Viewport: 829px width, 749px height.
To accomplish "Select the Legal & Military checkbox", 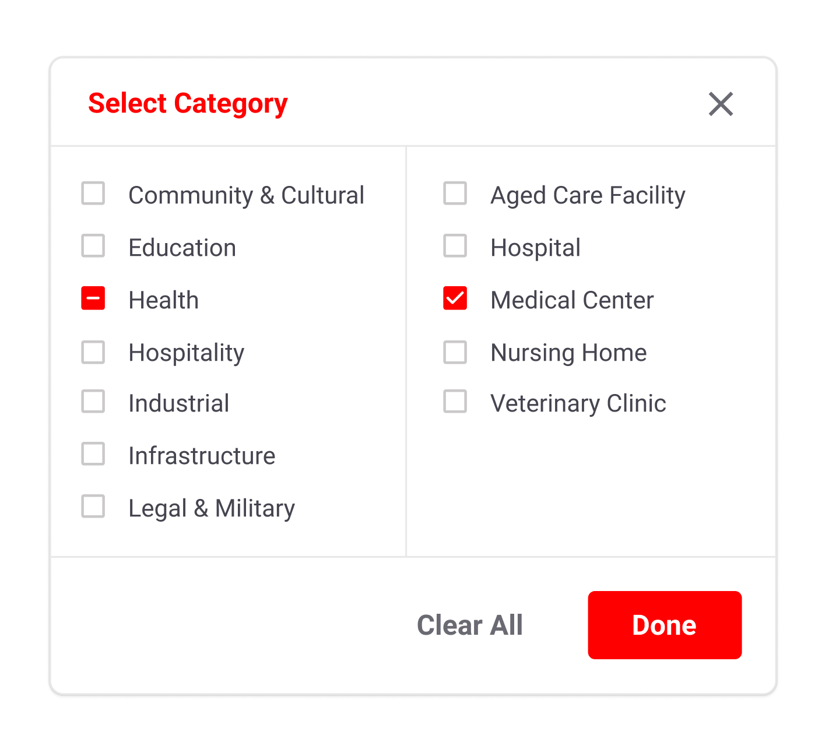I will 93,507.
